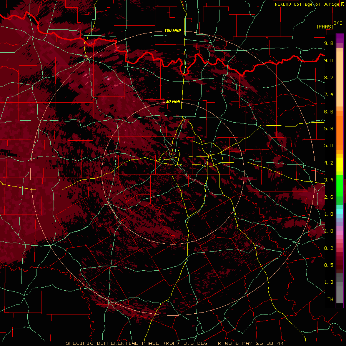Click the TH threshold label

(x=330, y=299)
